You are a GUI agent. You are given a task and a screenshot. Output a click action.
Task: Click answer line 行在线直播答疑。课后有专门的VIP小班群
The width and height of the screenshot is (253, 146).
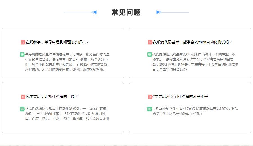pyautogui.click(x=66, y=59)
